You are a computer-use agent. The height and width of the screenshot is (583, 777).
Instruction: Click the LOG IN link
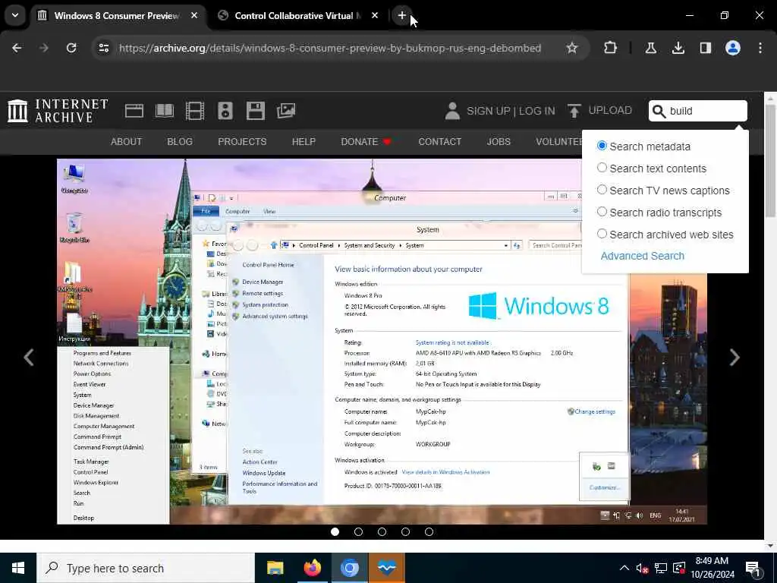click(x=537, y=111)
